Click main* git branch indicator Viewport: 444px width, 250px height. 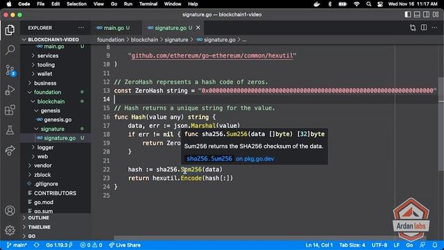pyautogui.click(x=17, y=245)
